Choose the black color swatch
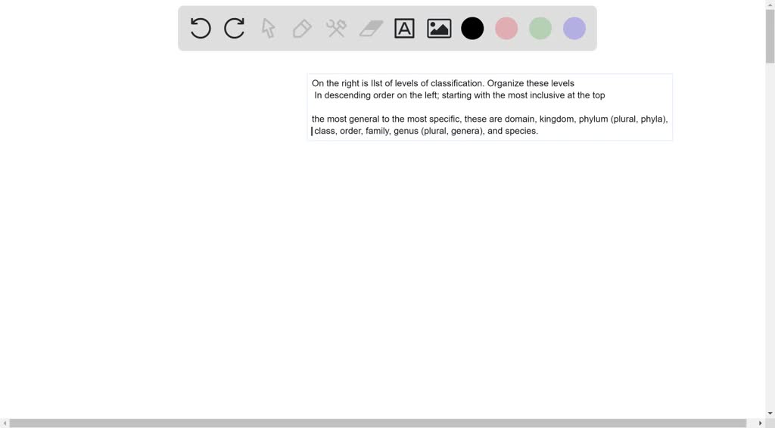775x428 pixels. pos(472,28)
